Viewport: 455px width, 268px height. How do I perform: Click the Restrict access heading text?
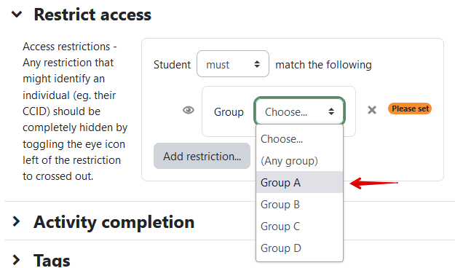pos(92,15)
